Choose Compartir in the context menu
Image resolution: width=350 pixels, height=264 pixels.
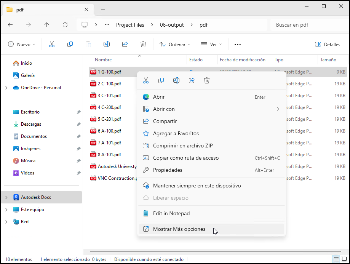pos(211,121)
